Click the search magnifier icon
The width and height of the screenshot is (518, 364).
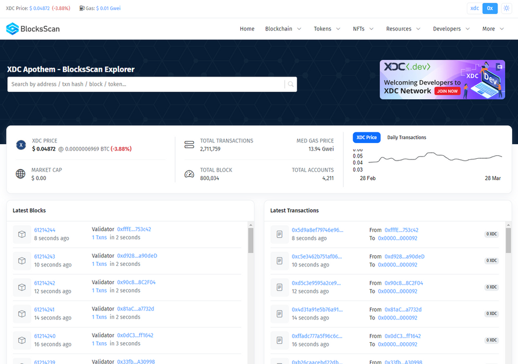[290, 85]
